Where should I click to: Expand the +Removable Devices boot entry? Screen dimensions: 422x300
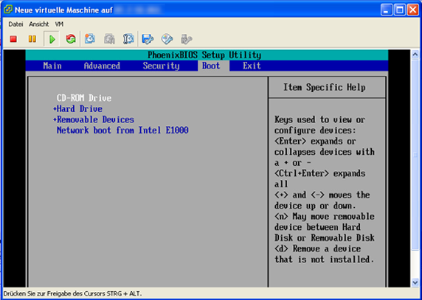94,119
